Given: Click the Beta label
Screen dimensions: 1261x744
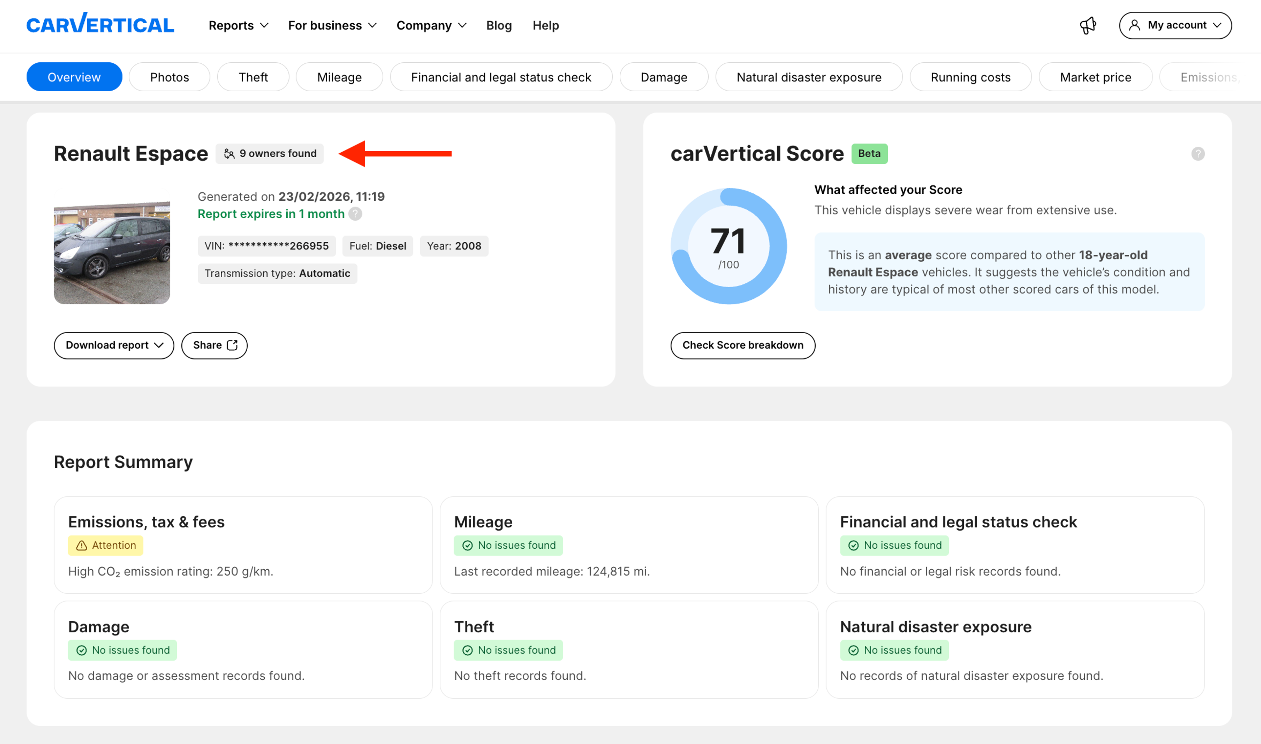Looking at the screenshot, I should click(x=870, y=154).
